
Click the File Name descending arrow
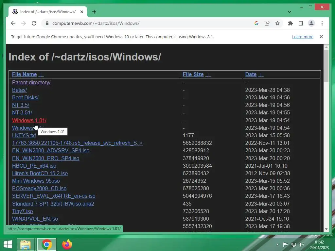coord(41,75)
